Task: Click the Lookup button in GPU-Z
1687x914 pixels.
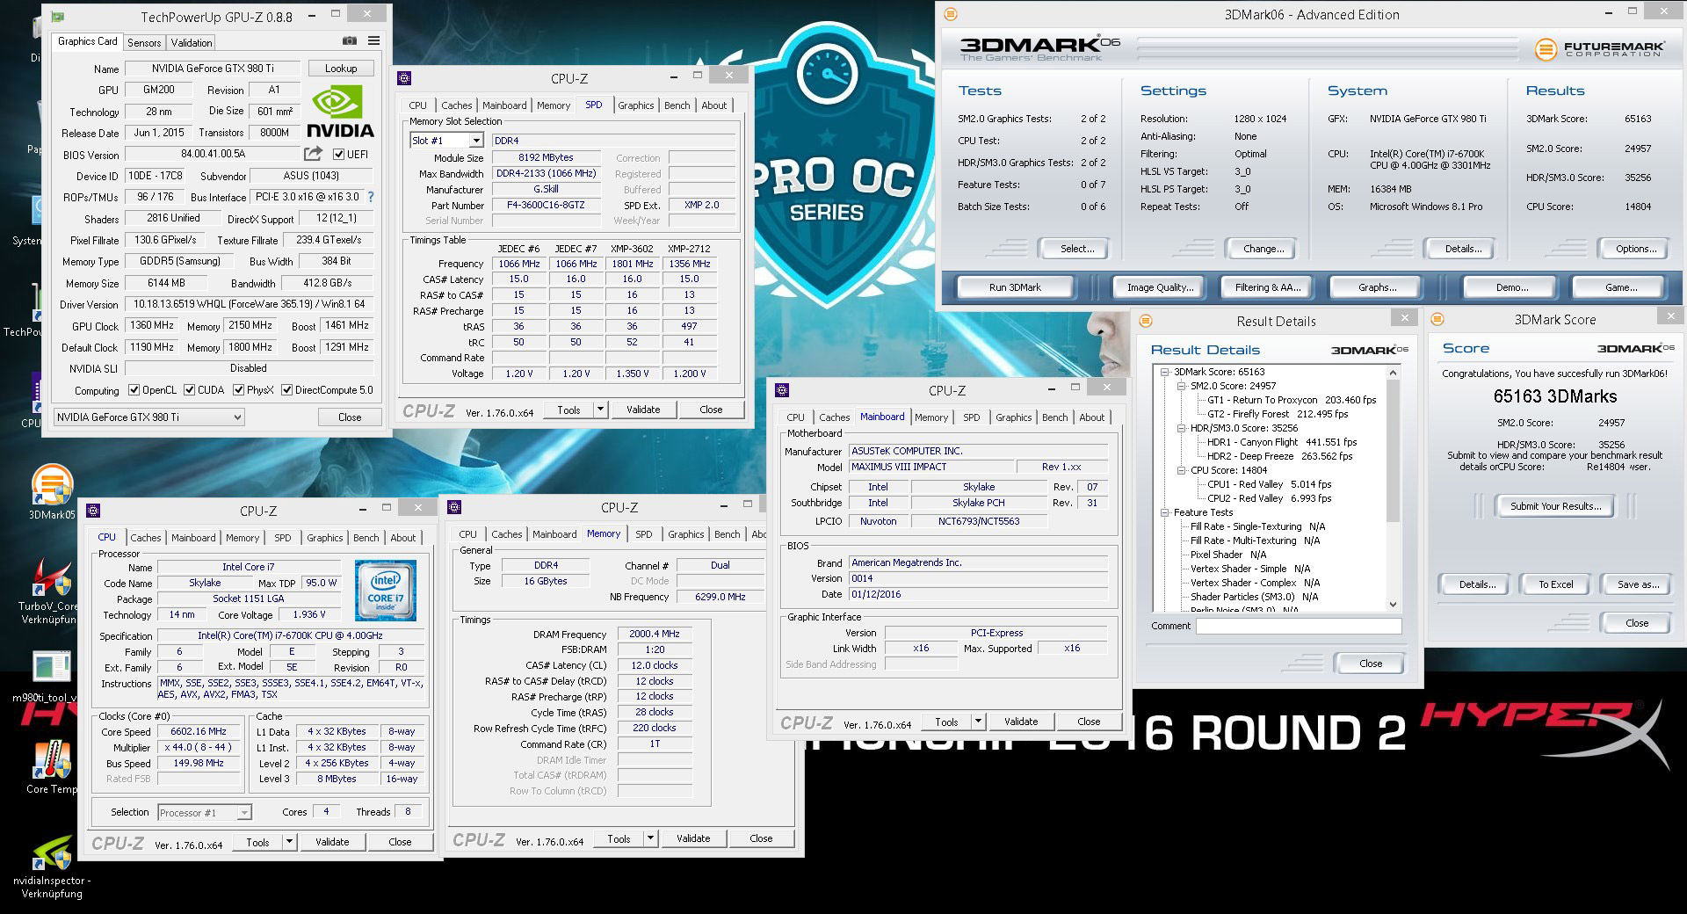Action: point(341,69)
